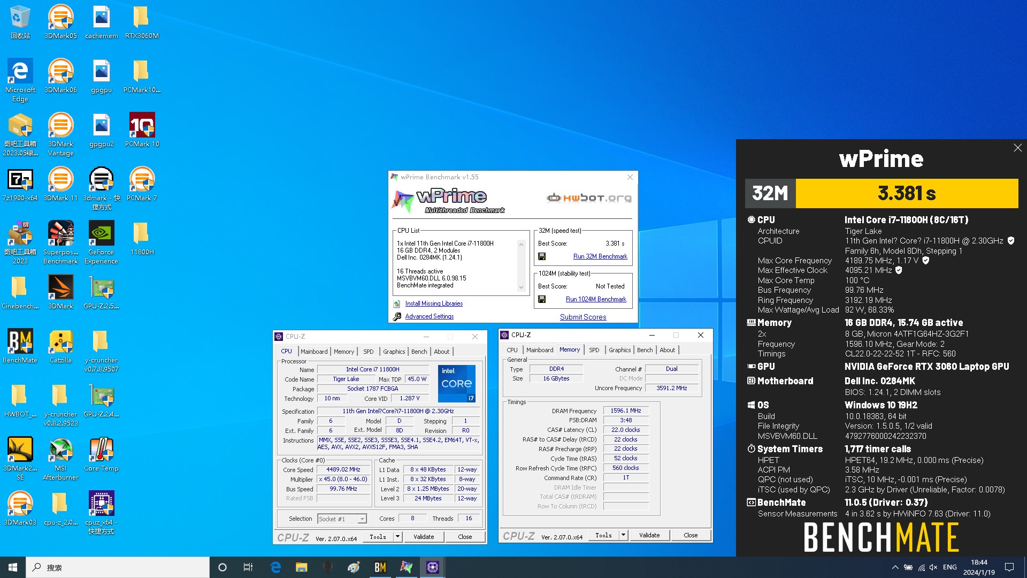The image size is (1027, 578).
Task: Open Graphics tab in right CPU-Z
Action: 620,350
